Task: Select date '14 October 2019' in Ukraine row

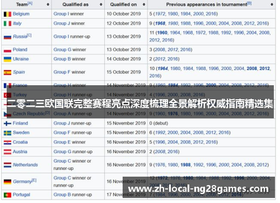Action: pos(124,59)
